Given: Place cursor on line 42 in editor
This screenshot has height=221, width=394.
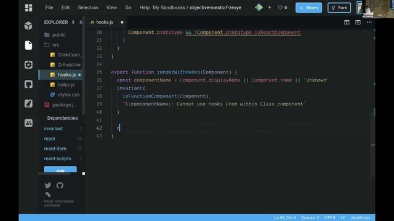Looking at the screenshot, I should [241, 128].
